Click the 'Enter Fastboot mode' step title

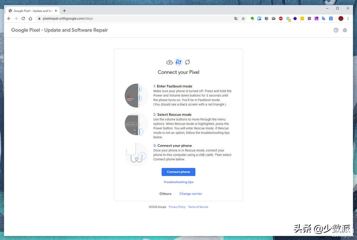[x=174, y=86]
